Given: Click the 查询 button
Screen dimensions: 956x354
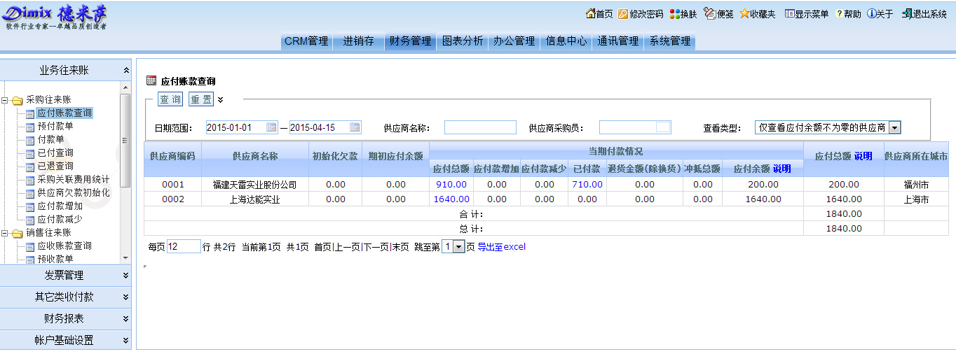Looking at the screenshot, I should (x=170, y=100).
